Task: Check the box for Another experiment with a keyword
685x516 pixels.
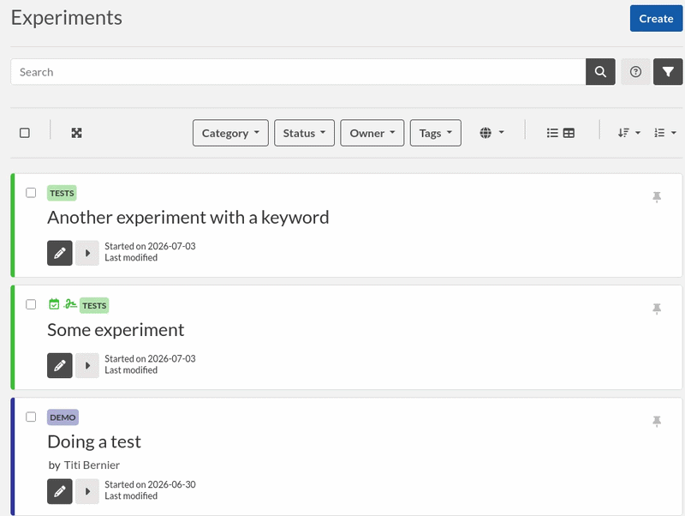Action: (x=31, y=193)
